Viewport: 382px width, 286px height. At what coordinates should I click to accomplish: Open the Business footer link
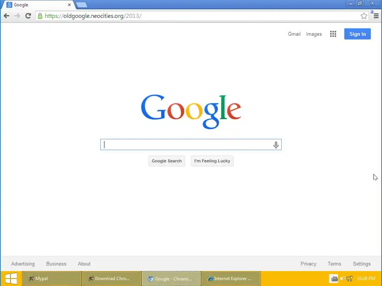(56, 264)
